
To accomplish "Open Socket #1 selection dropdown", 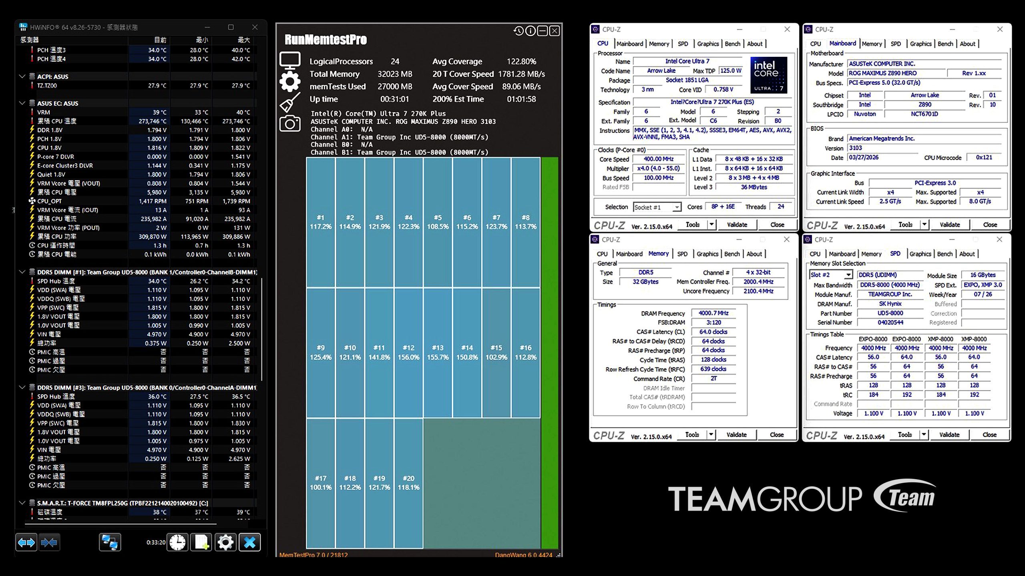I will pyautogui.click(x=657, y=207).
